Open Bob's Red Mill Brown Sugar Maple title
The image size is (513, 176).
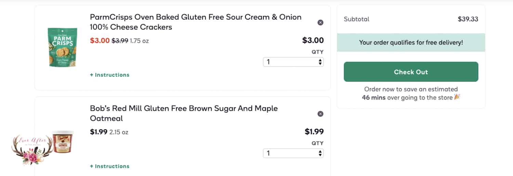184,113
